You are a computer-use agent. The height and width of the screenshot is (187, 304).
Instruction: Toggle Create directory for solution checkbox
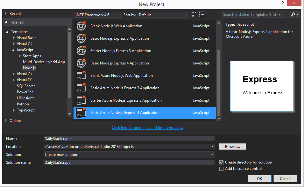(x=222, y=163)
